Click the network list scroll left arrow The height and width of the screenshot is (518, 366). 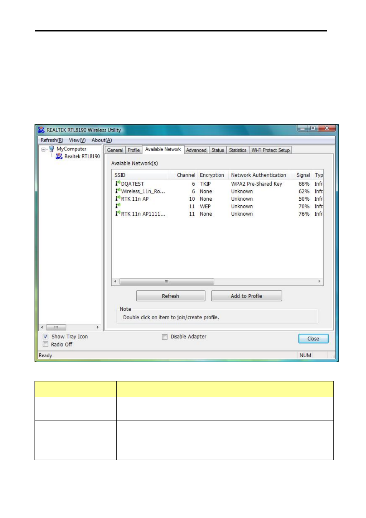click(115, 281)
